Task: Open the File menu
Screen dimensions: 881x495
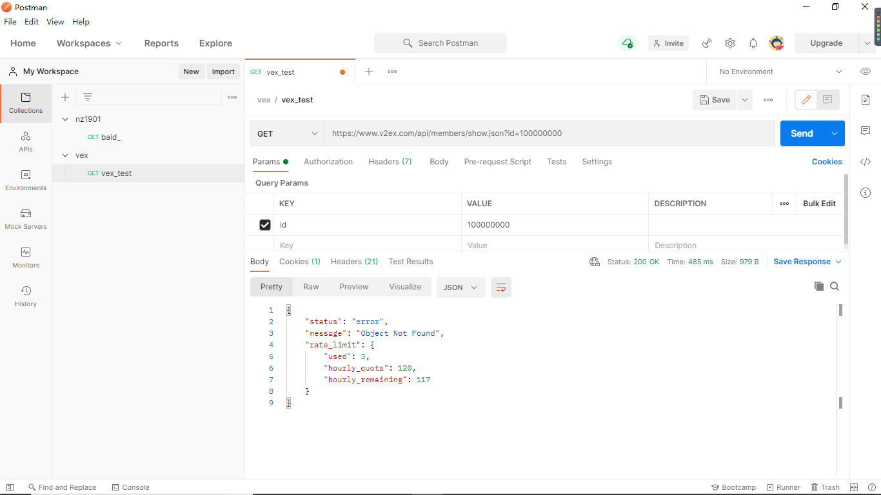Action: click(10, 21)
